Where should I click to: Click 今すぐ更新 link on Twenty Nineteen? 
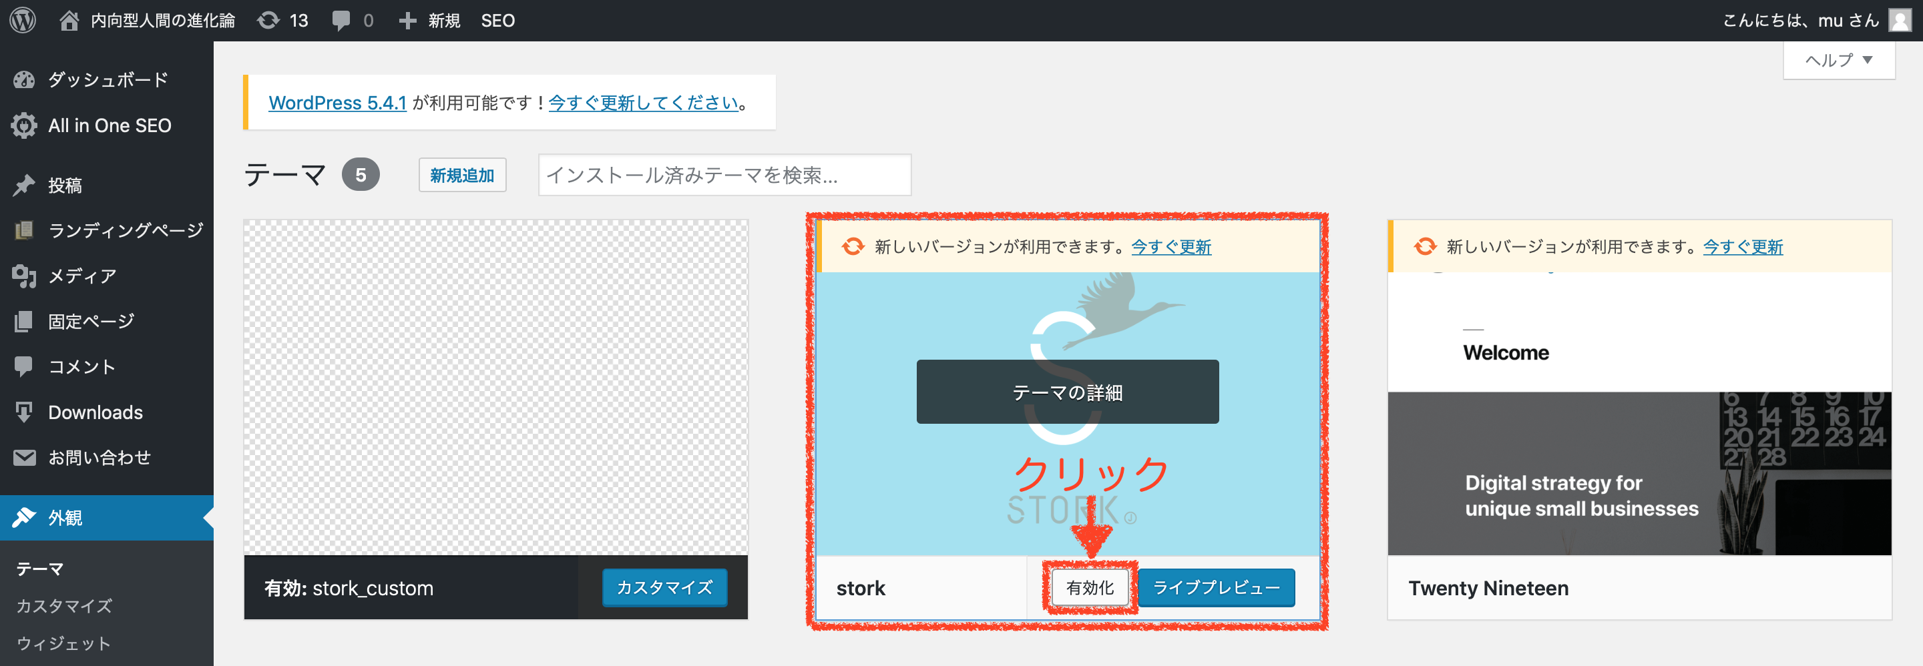click(x=1743, y=246)
